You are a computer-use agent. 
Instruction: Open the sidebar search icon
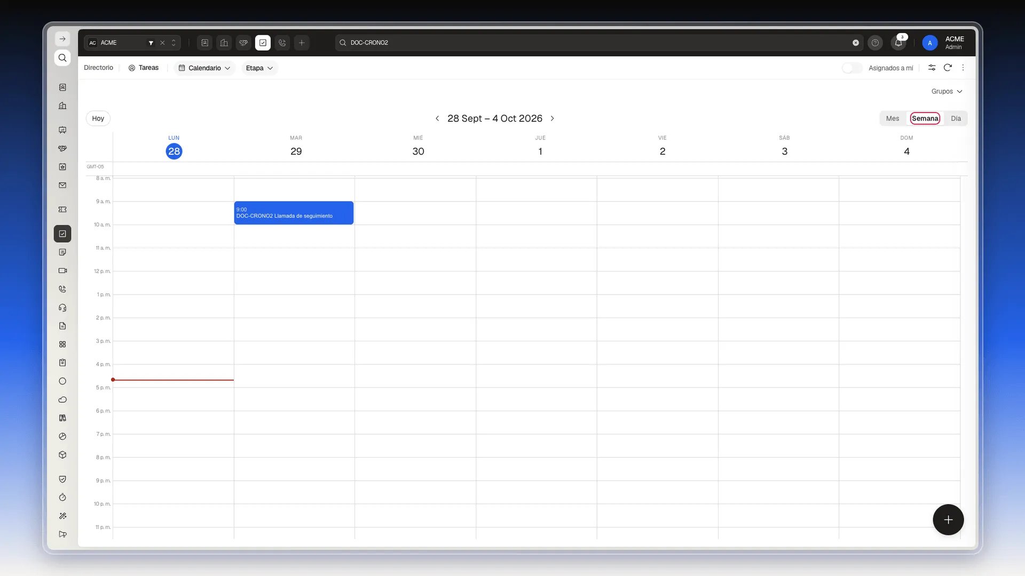point(62,58)
